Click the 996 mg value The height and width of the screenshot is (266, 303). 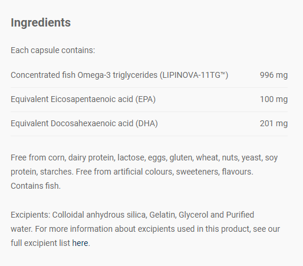tap(274, 75)
